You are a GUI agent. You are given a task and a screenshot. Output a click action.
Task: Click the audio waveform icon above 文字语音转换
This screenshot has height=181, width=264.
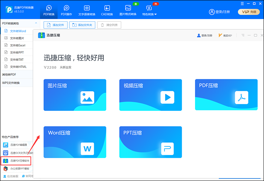87,8
